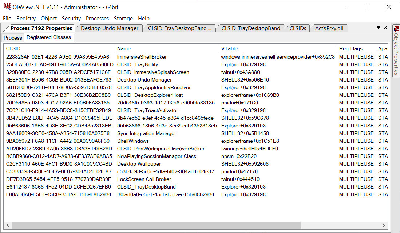Open the Storage menu

click(x=123, y=18)
